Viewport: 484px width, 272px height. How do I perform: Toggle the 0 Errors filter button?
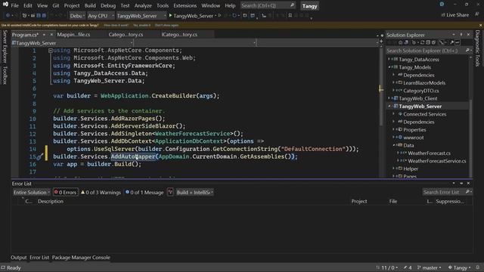point(65,193)
